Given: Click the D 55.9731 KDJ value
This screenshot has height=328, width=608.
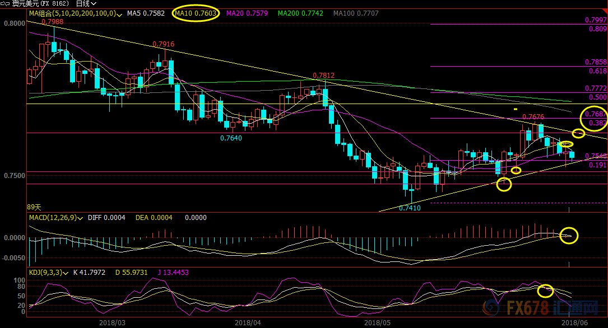Looking at the screenshot, I should [132, 273].
